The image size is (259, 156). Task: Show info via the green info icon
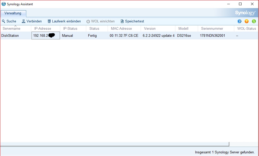point(254,21)
